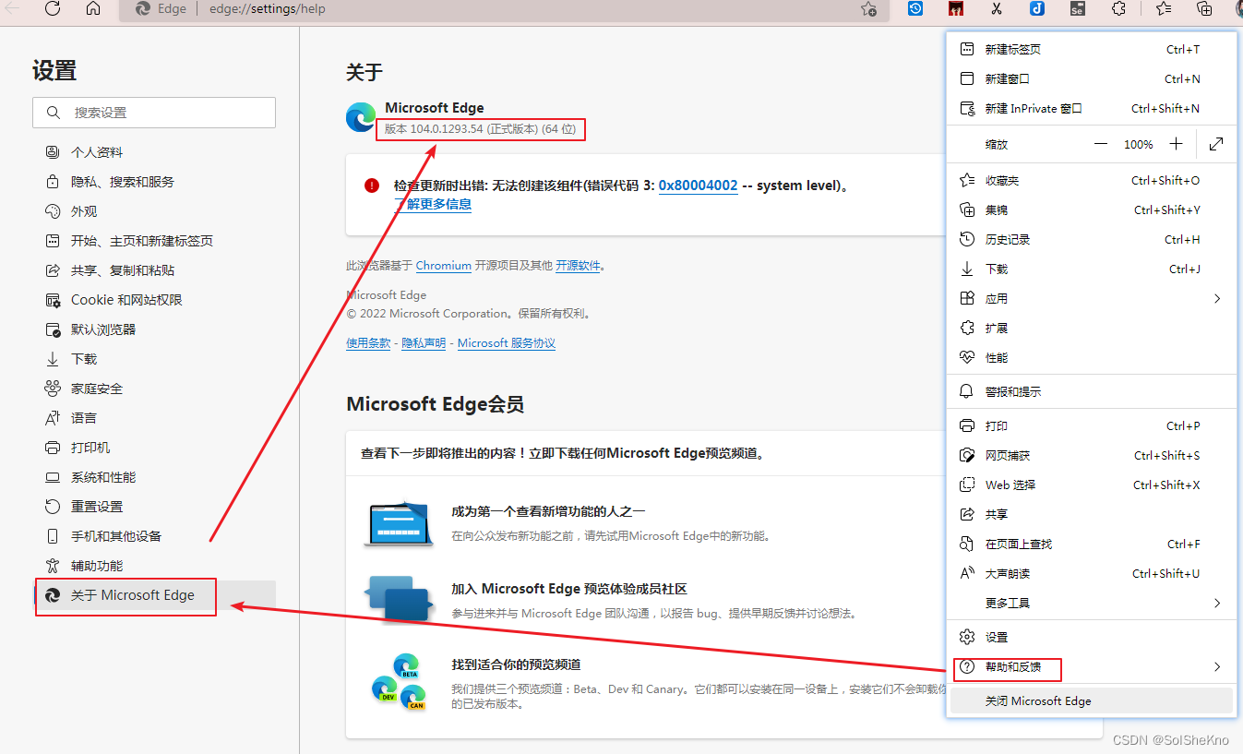Open 家庭安全 settings section
This screenshot has width=1243, height=754.
pos(154,389)
